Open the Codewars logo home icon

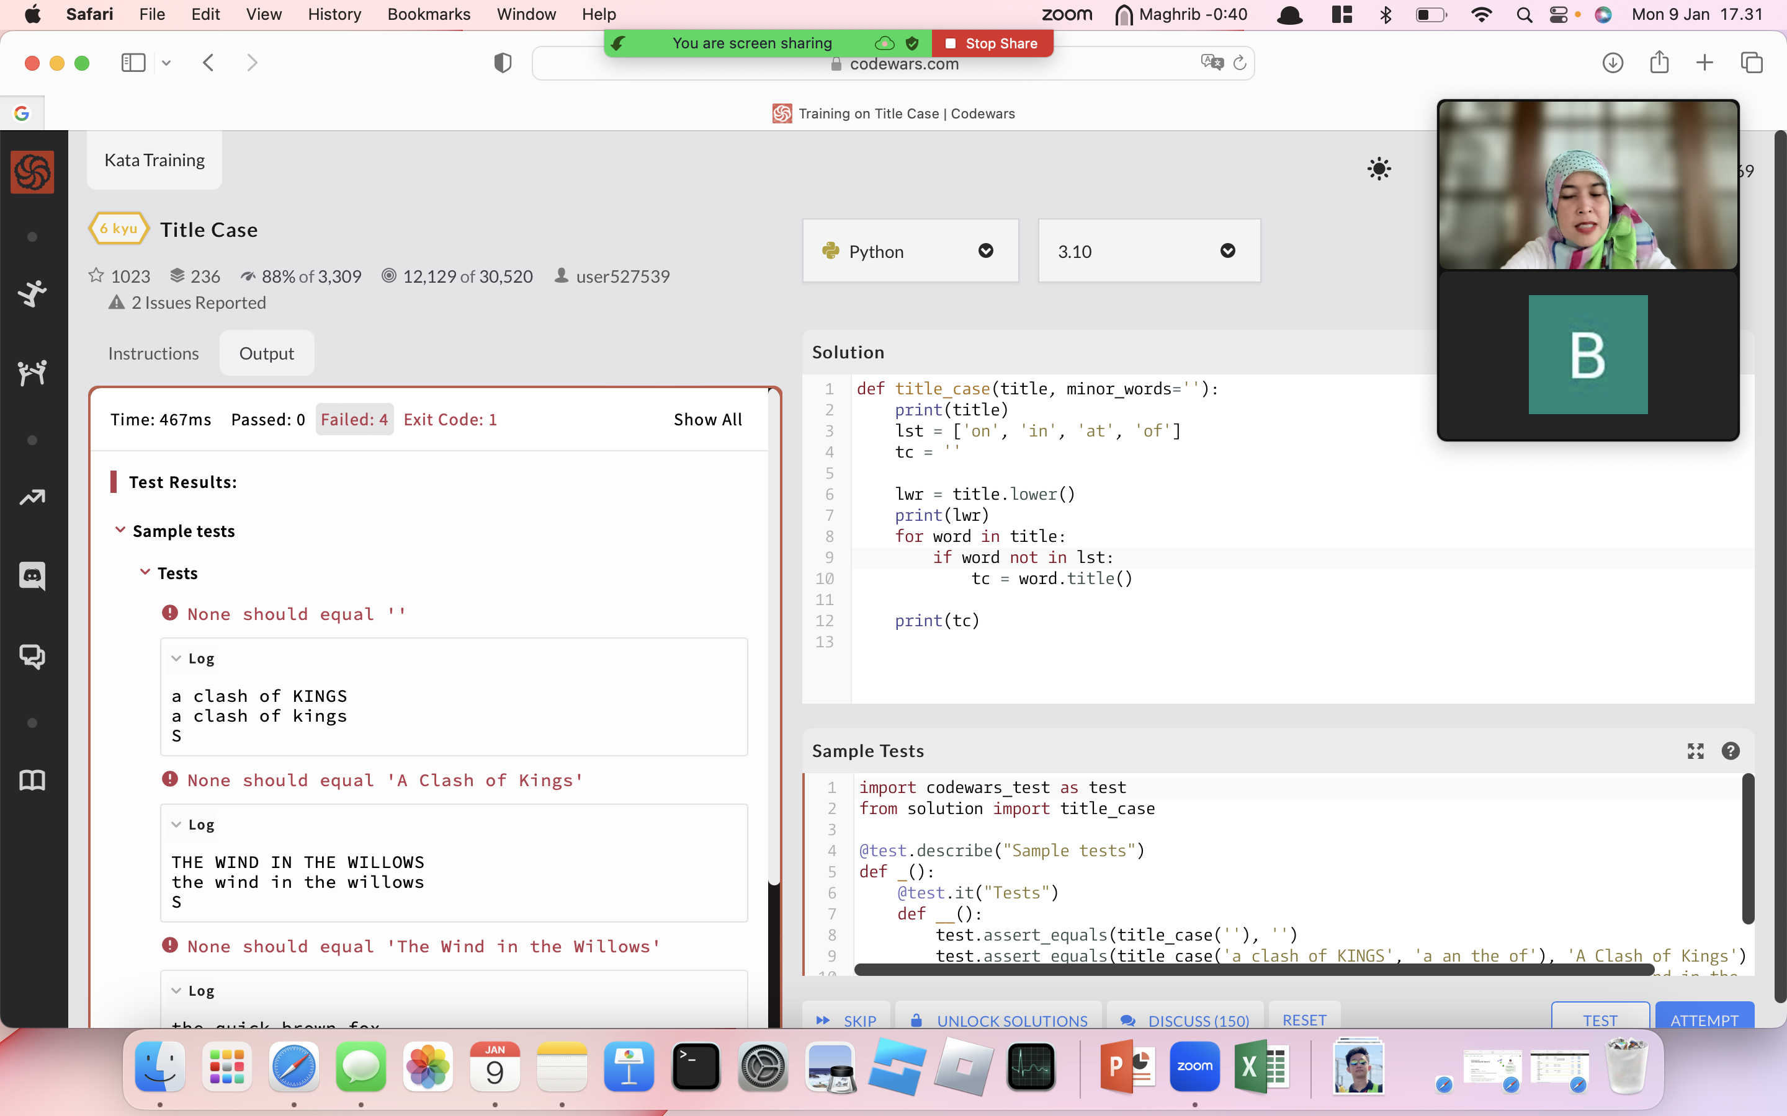(x=32, y=172)
